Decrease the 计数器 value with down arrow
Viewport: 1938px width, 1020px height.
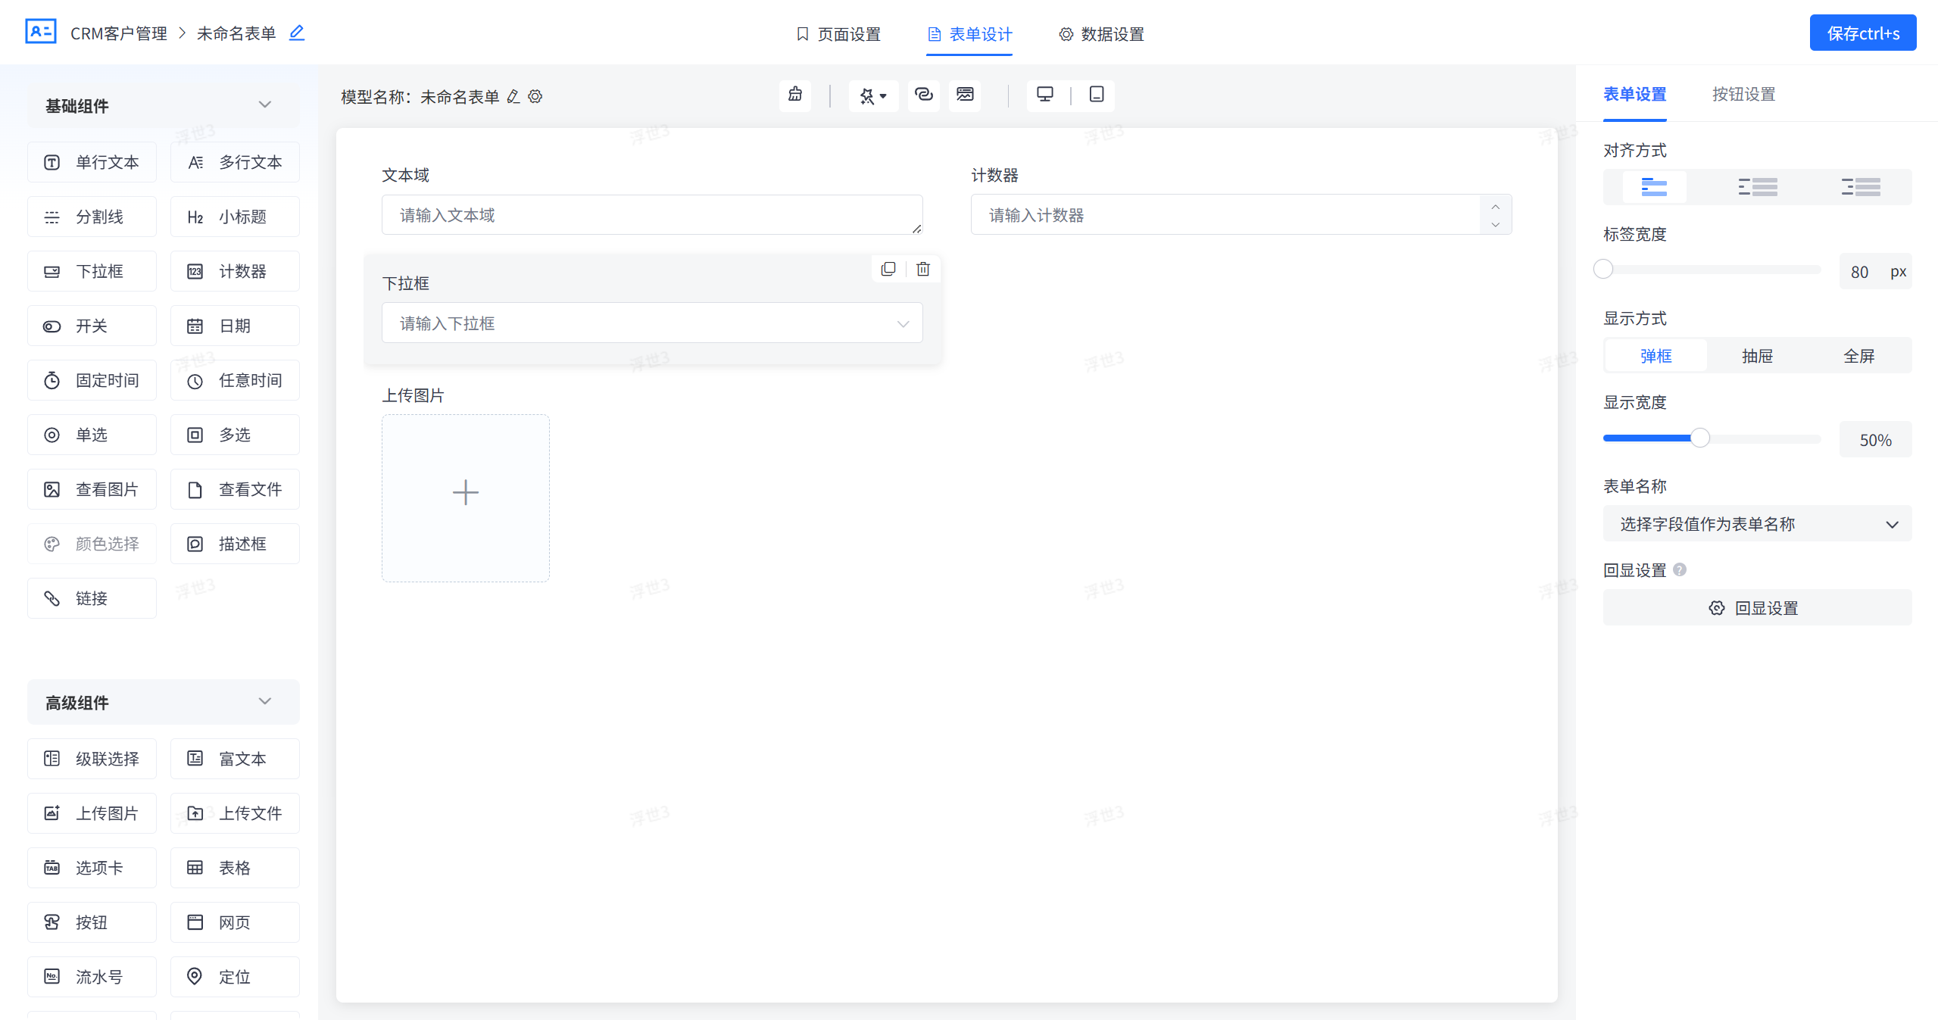click(1496, 224)
